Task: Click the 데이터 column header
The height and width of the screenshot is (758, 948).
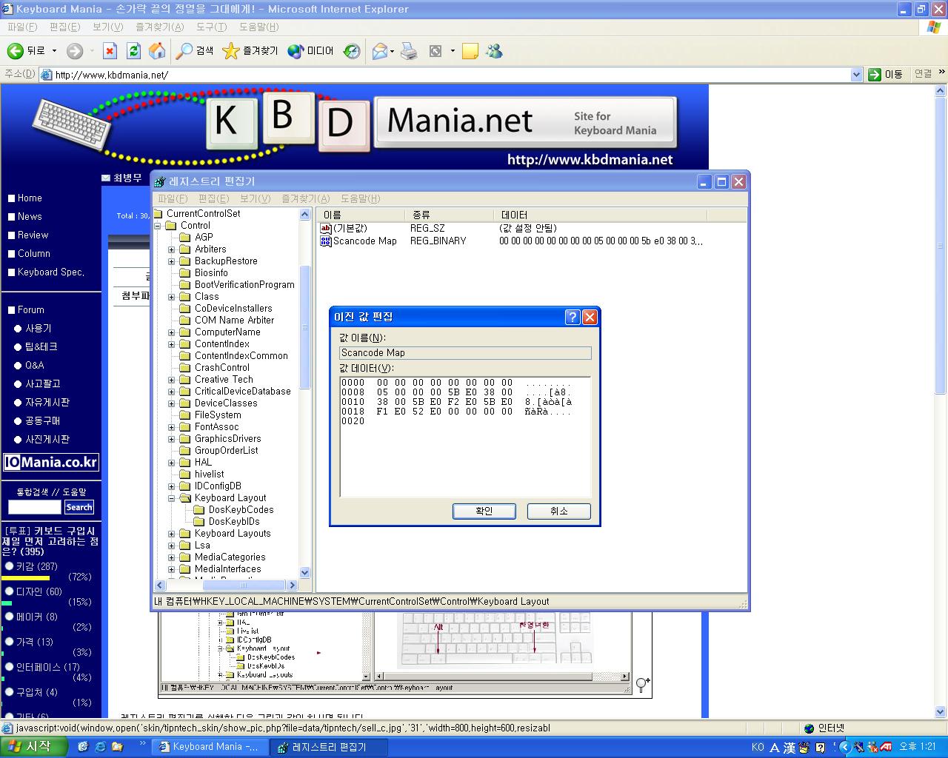Action: pos(600,215)
